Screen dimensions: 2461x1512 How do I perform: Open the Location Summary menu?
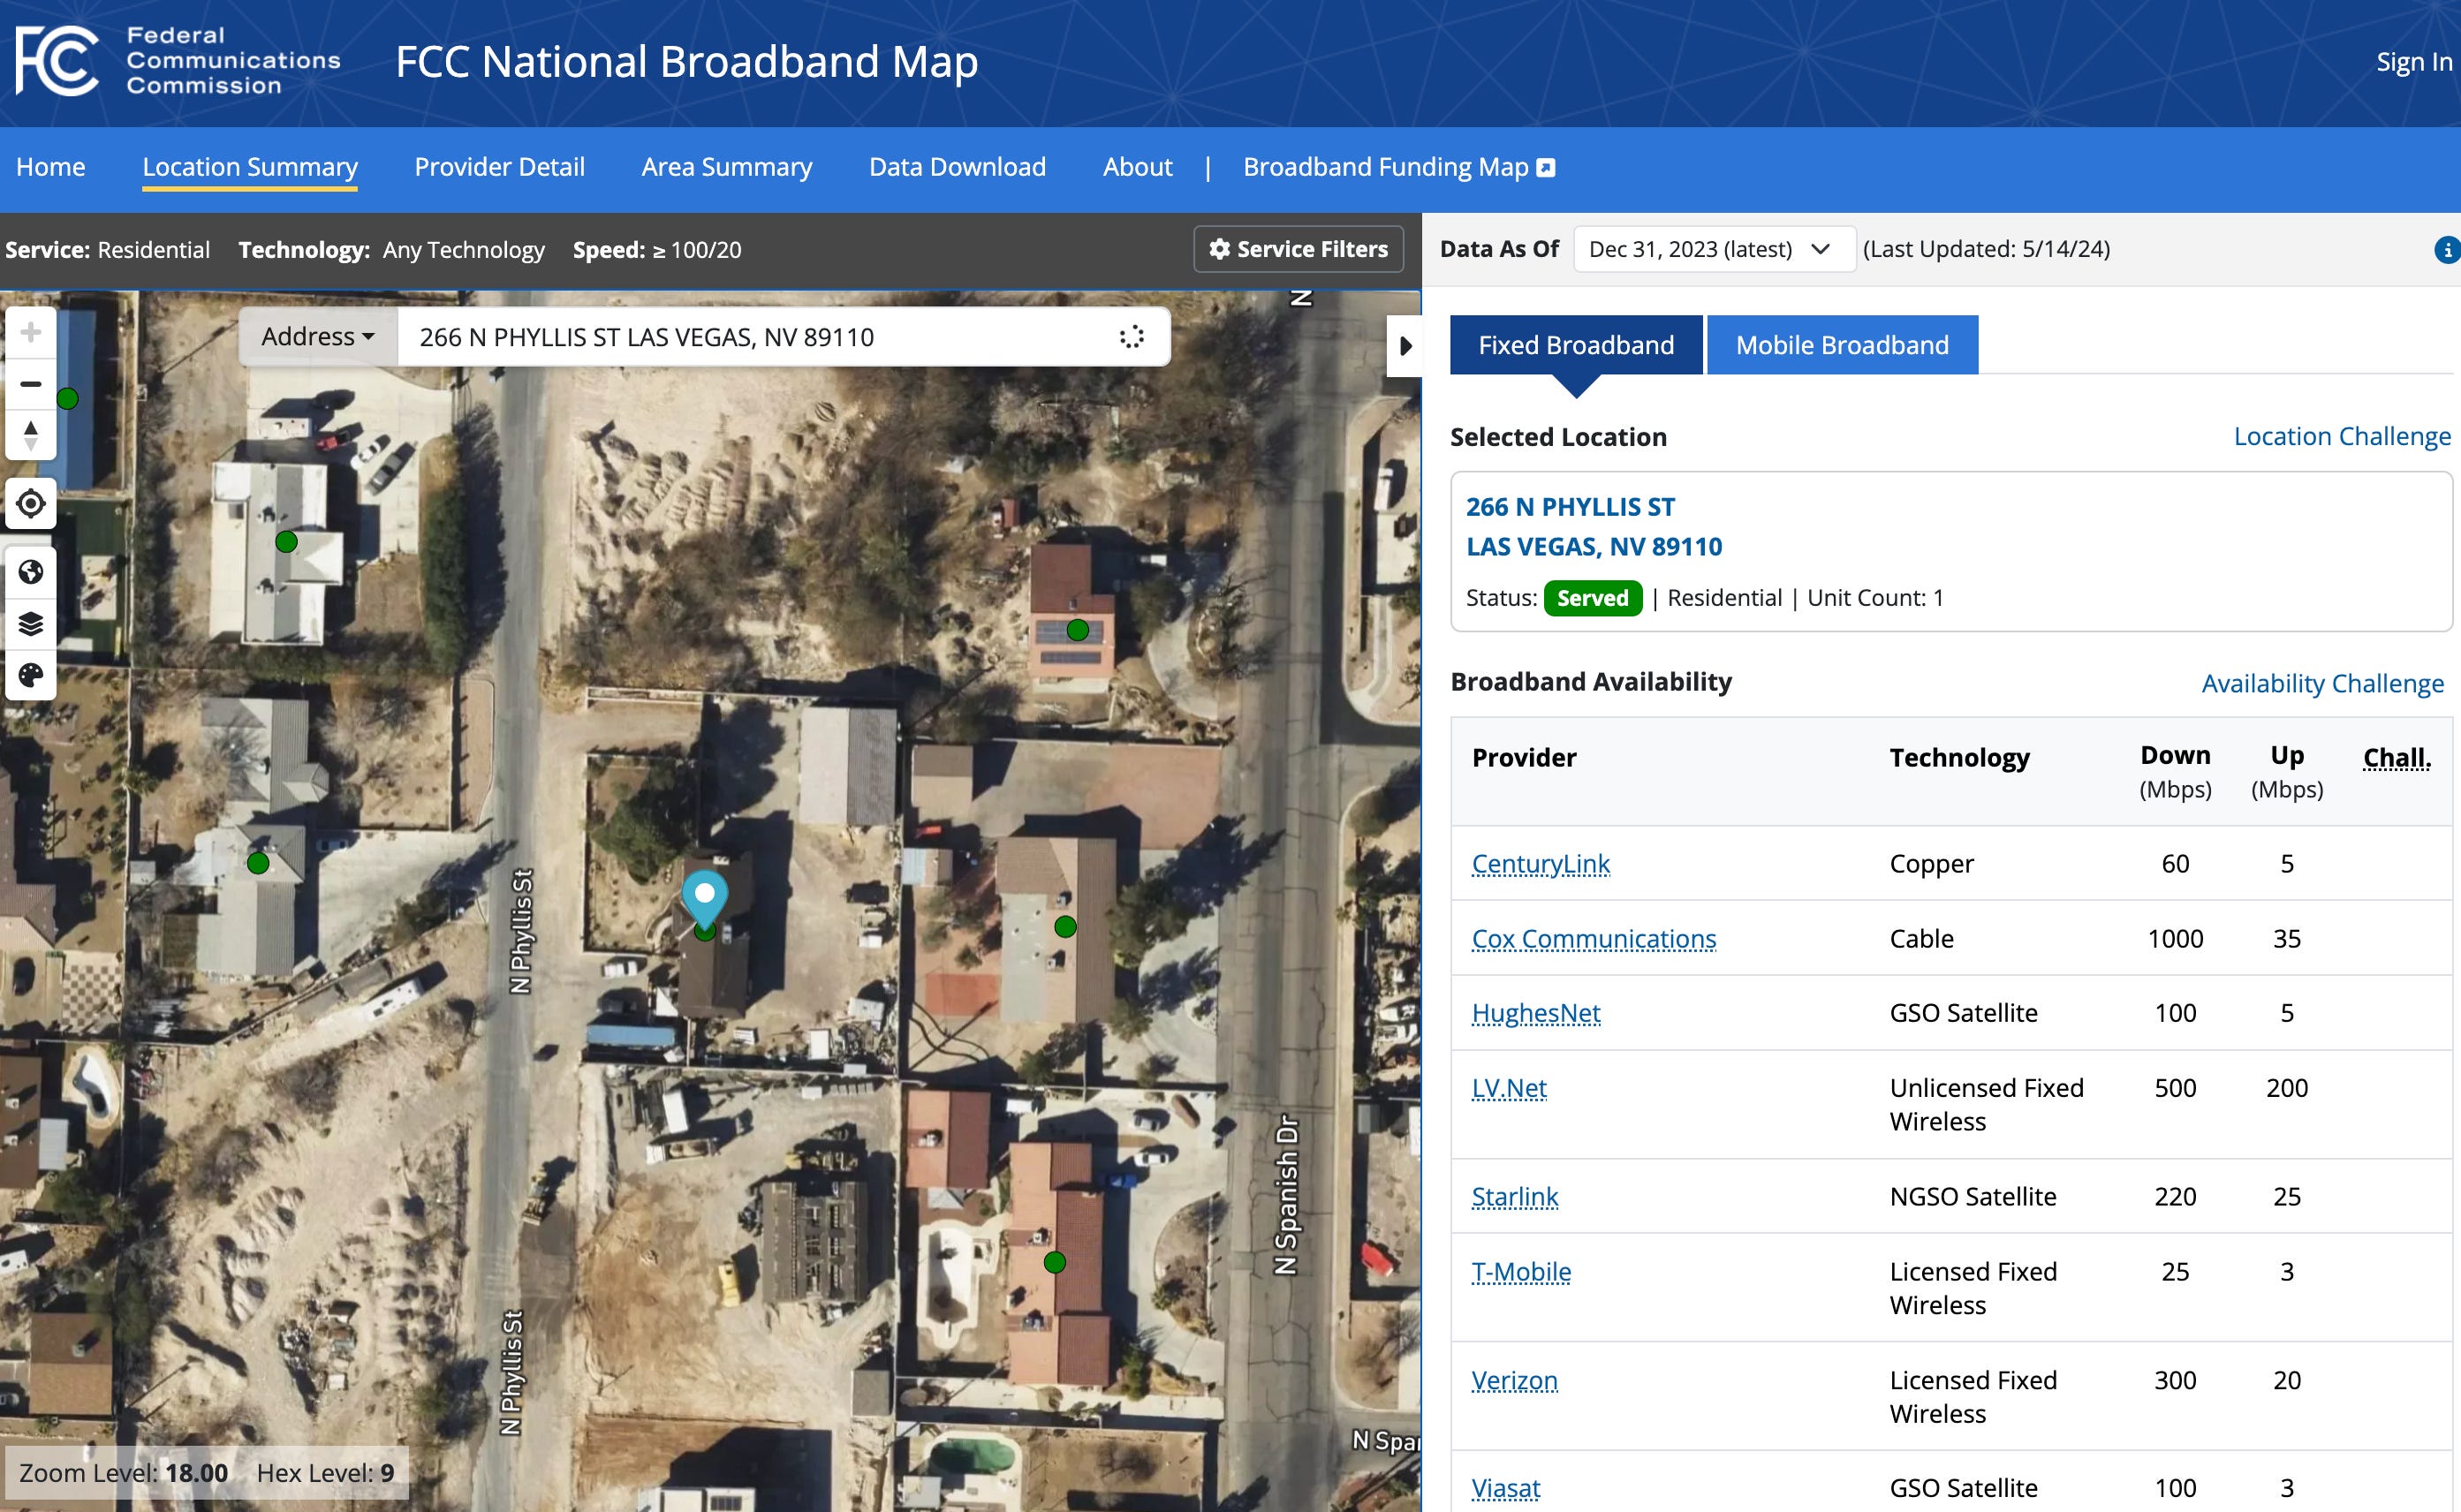click(x=250, y=167)
